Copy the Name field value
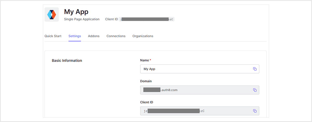This screenshot has height=122, width=312. pos(255,69)
